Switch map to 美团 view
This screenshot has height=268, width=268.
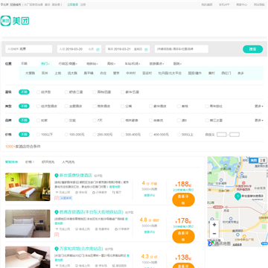[x=254, y=160]
